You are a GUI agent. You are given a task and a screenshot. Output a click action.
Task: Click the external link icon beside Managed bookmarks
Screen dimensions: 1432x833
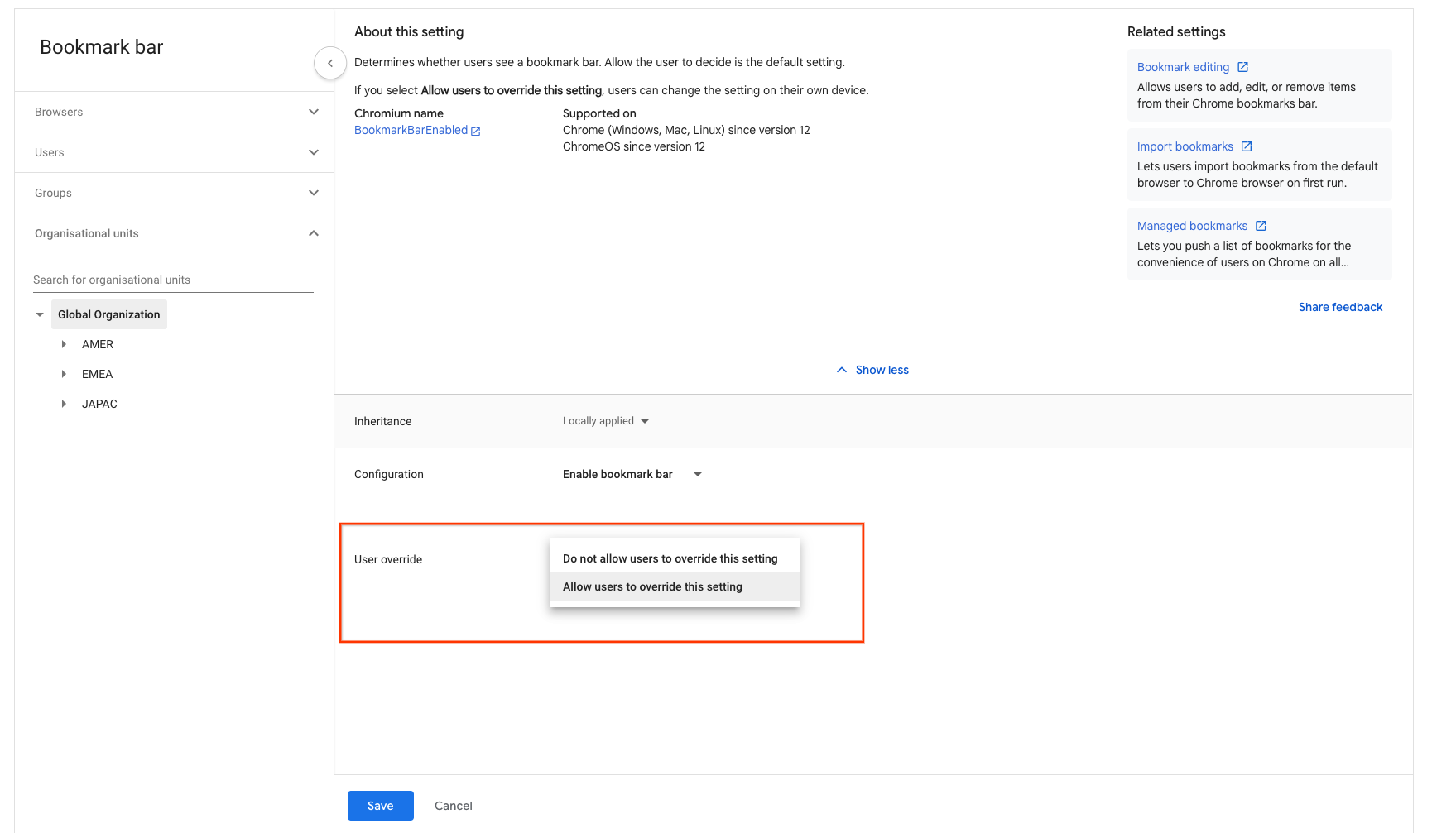1261,226
